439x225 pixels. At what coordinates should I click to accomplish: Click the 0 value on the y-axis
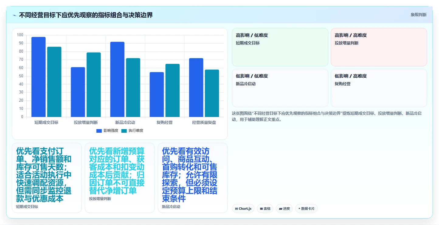tap(22, 117)
